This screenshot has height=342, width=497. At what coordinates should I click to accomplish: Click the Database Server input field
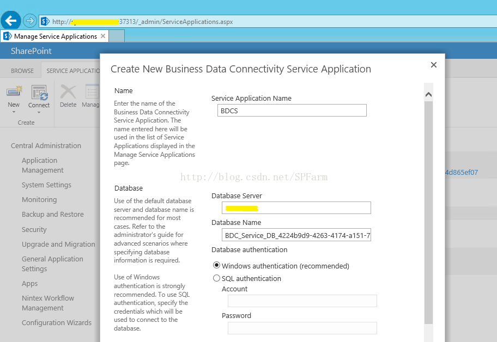coord(296,207)
